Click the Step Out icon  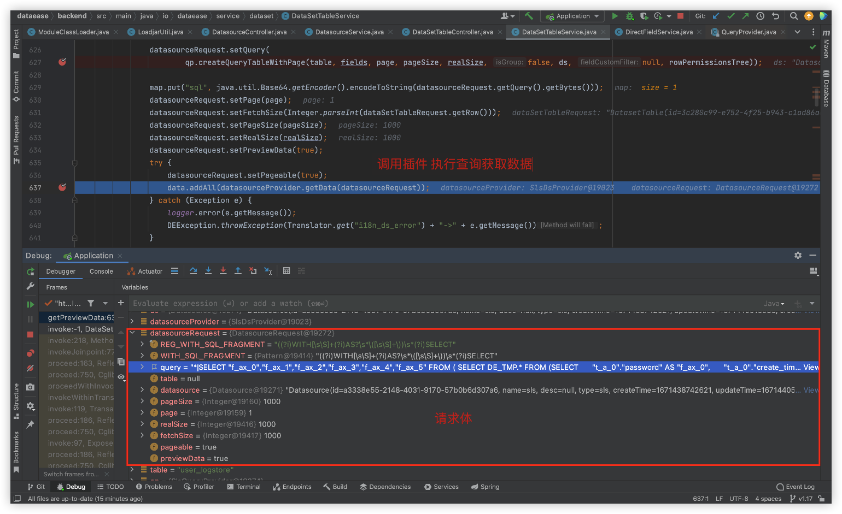[x=238, y=271]
